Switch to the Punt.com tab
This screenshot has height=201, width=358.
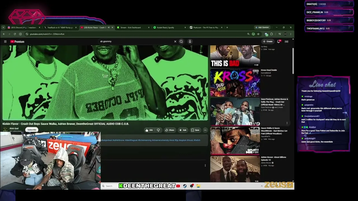(x=206, y=27)
